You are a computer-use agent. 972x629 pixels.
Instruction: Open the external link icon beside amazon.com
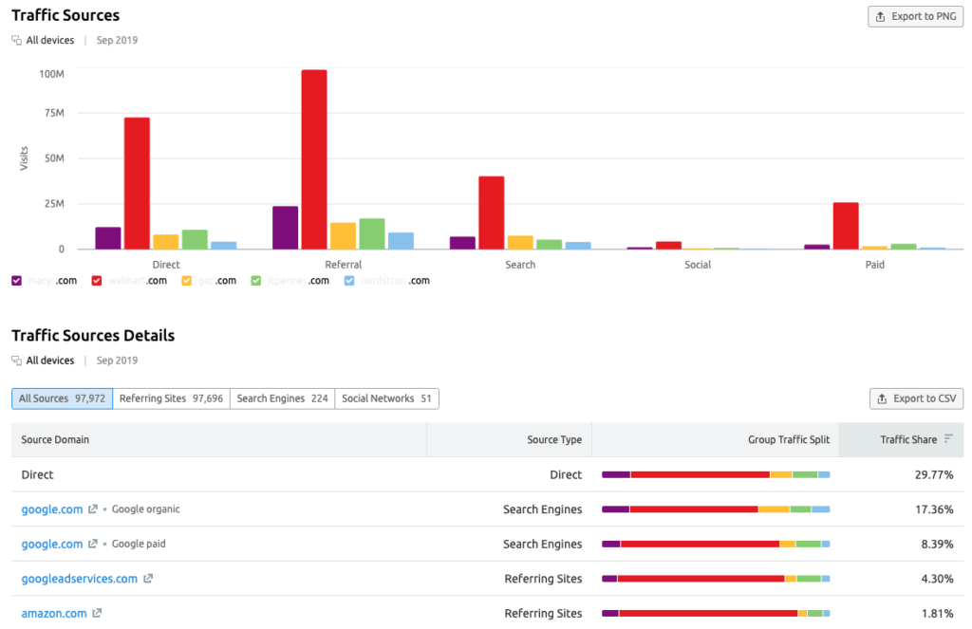coord(96,613)
